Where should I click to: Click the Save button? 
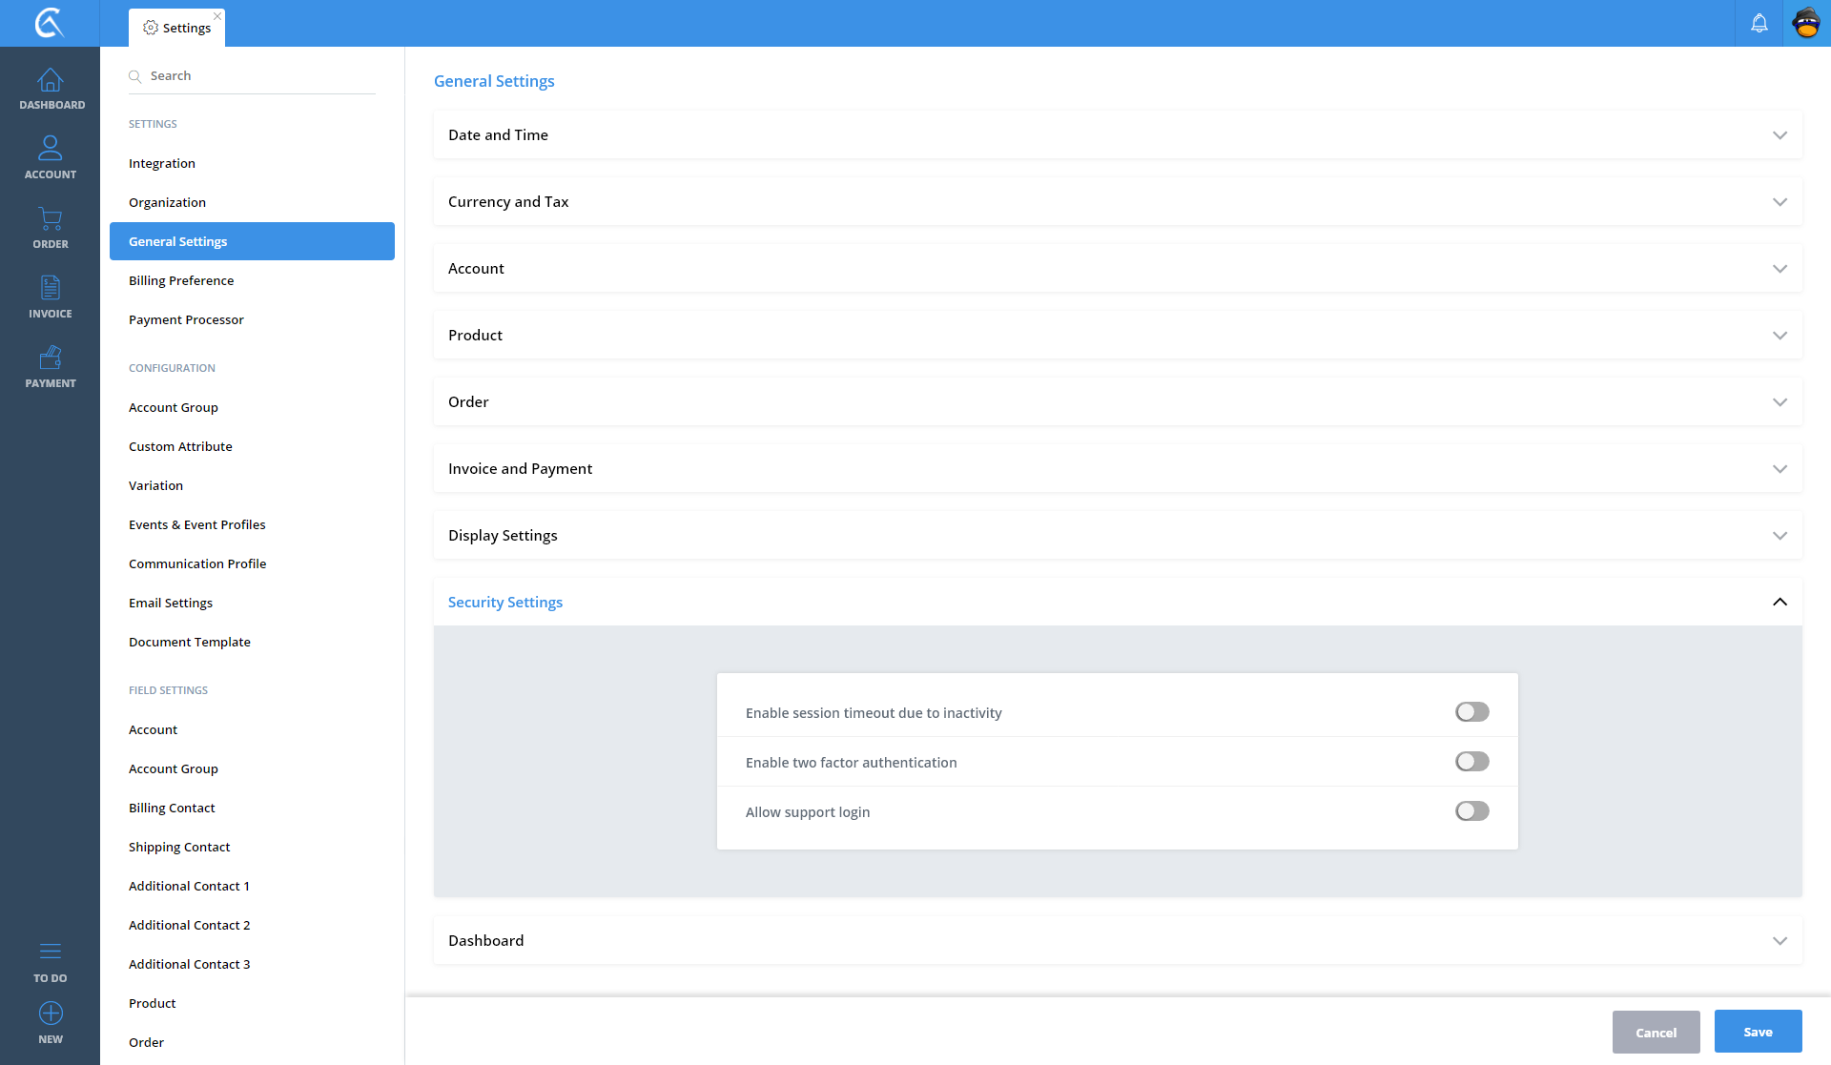[1757, 1032]
